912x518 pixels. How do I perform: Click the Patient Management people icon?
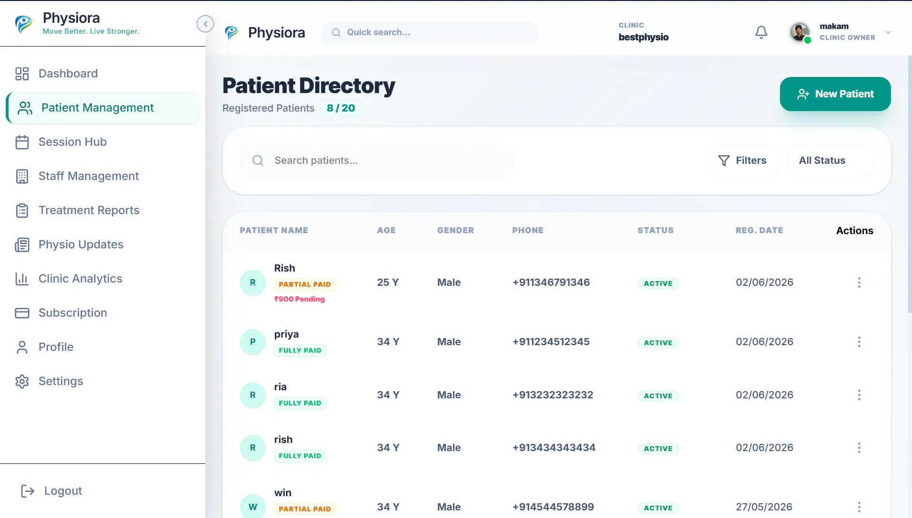pyautogui.click(x=25, y=108)
